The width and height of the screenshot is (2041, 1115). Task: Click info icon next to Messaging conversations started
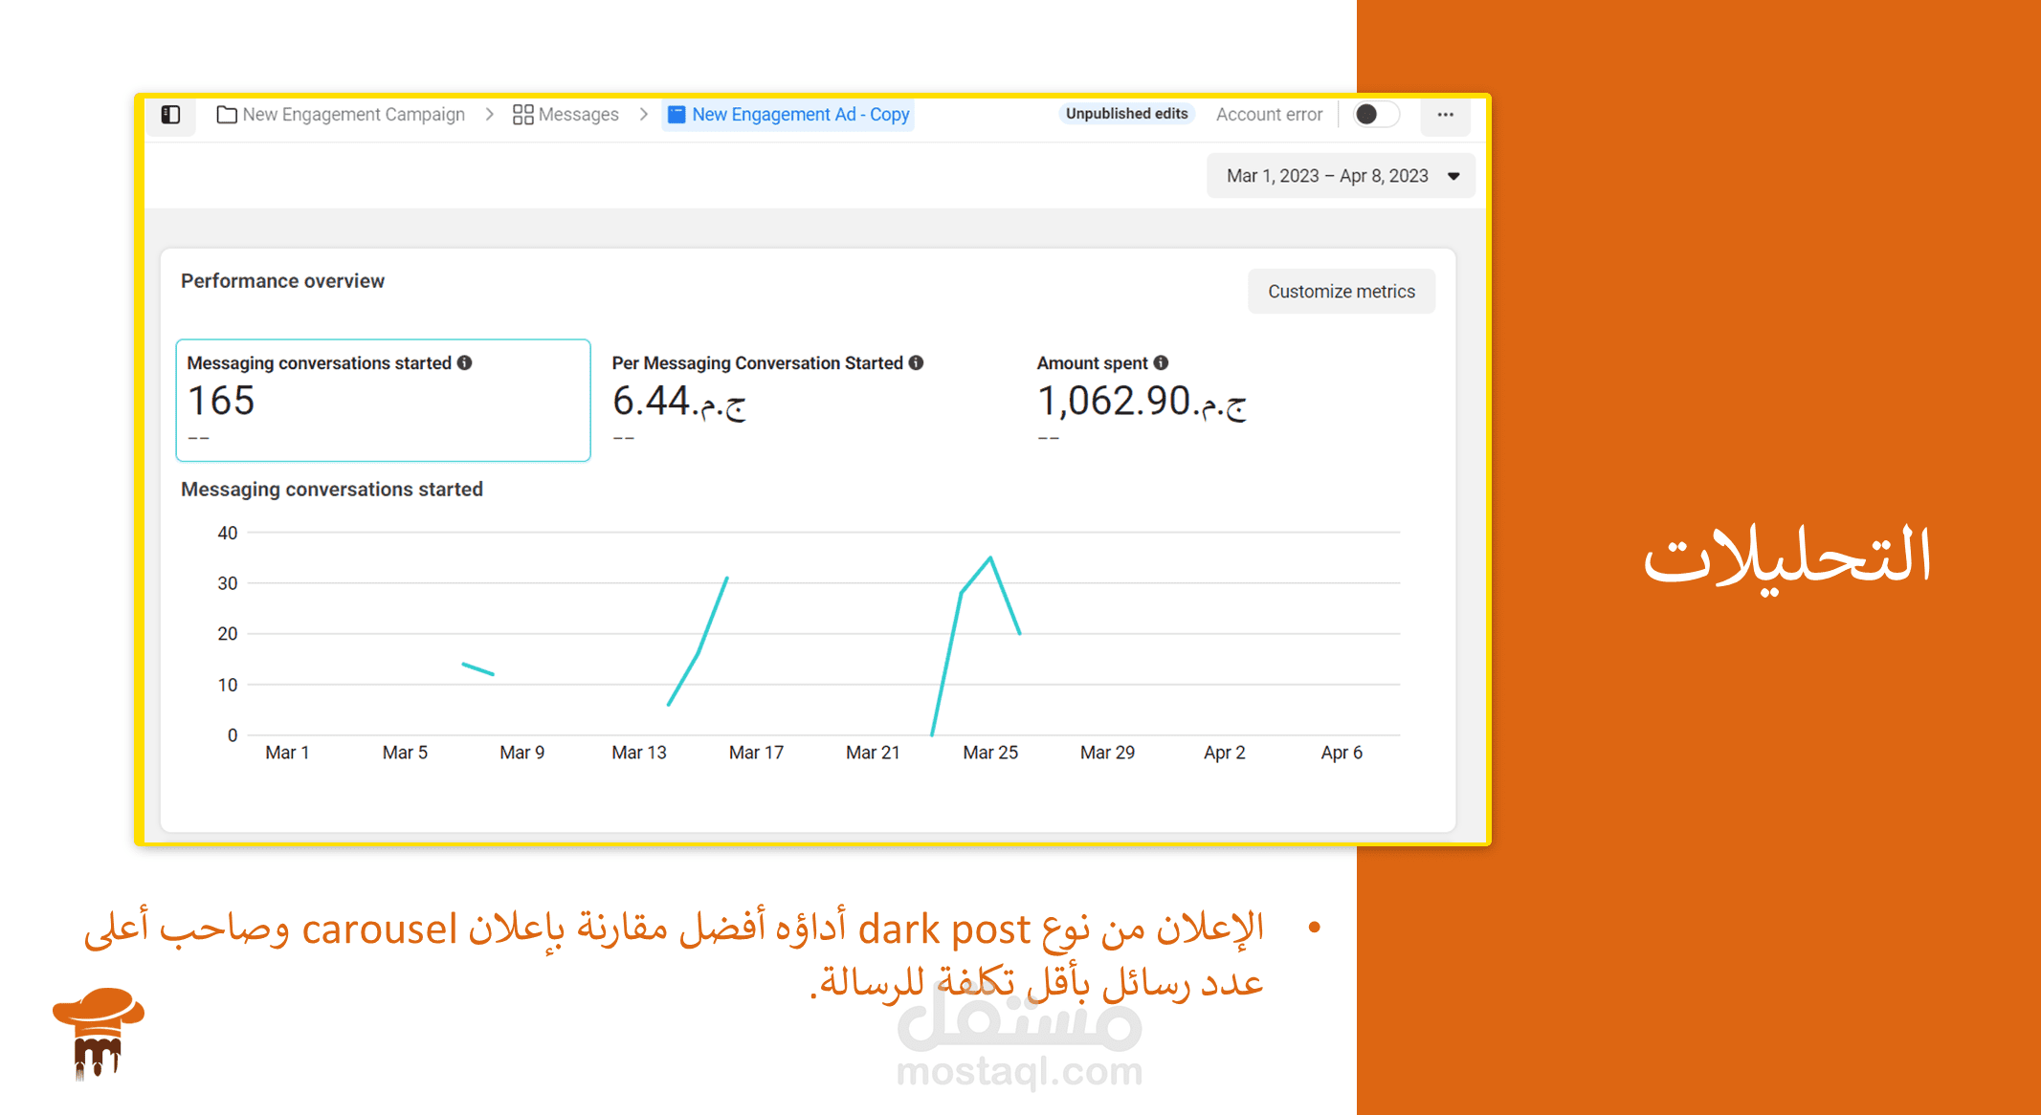pyautogui.click(x=465, y=362)
